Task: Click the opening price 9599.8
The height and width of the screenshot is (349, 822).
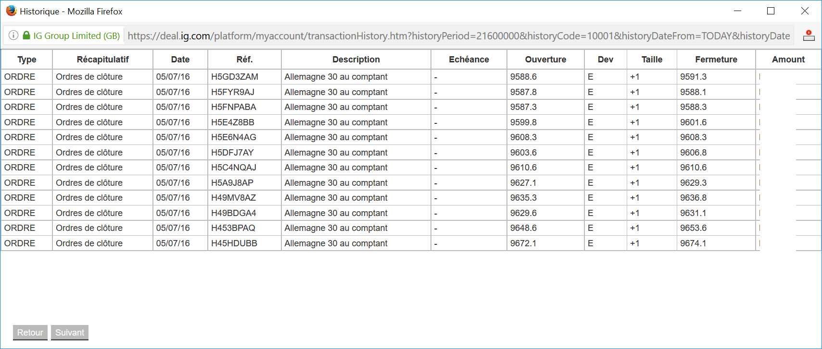Action: (523, 122)
